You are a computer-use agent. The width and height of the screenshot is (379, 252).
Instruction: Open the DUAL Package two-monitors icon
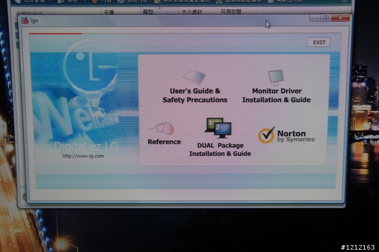(218, 128)
